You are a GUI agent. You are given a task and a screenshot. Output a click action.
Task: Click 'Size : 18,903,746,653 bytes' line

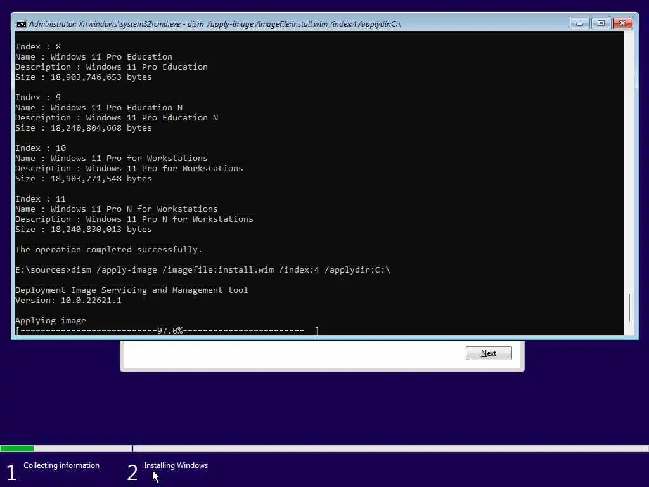click(x=84, y=77)
